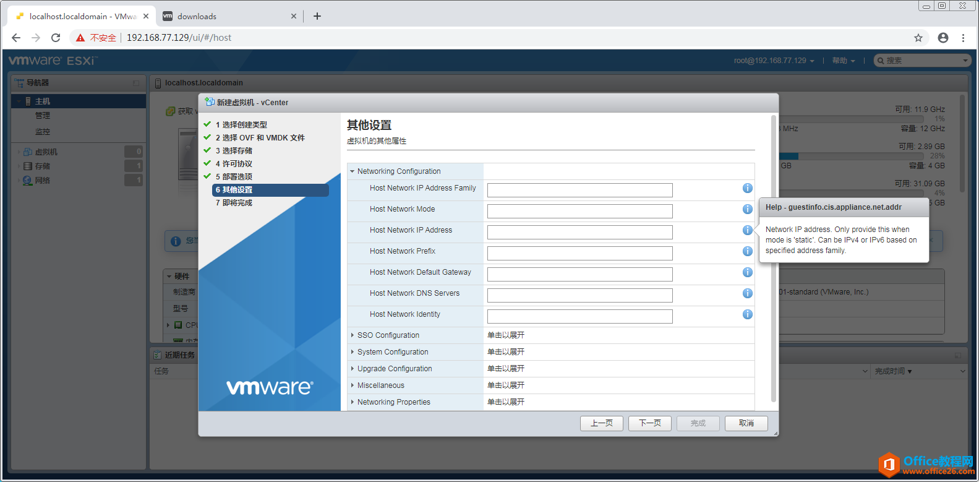Open the 帮助 help dropdown
The image size is (979, 482).
[x=844, y=61]
